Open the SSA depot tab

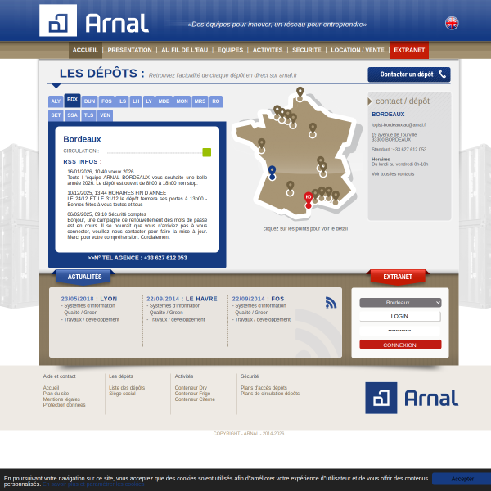point(72,115)
